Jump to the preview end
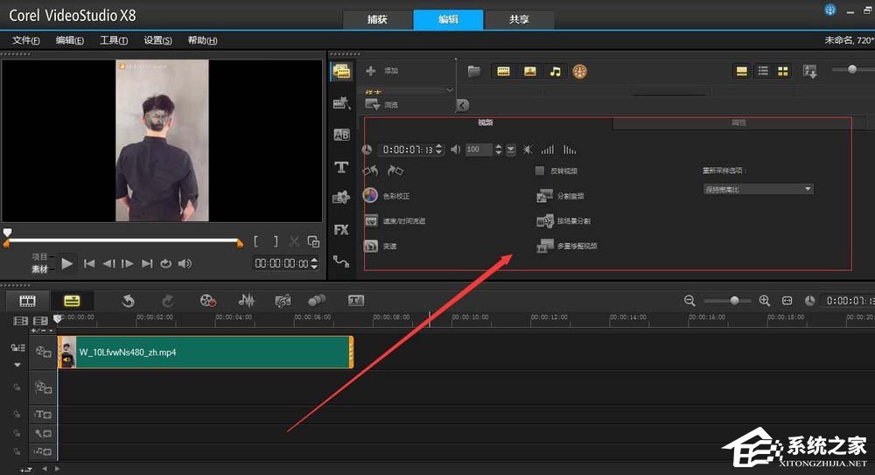Viewport: 875px width, 475px height. click(147, 263)
